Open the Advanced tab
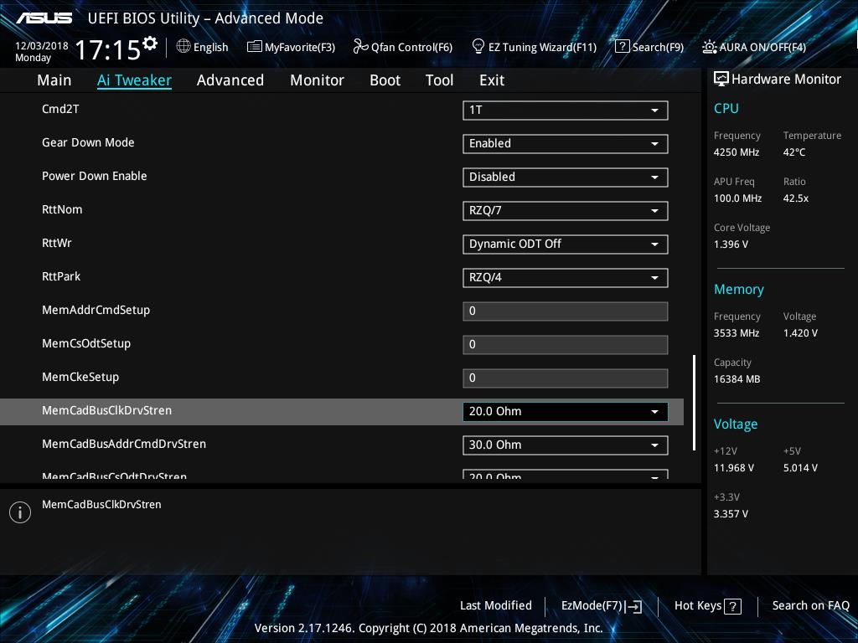858x643 pixels. [230, 80]
